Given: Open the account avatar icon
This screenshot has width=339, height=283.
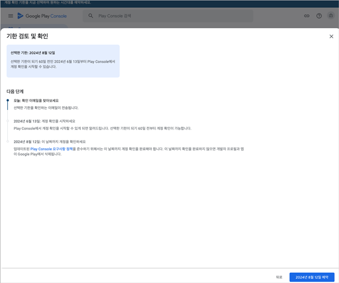Looking at the screenshot, I should [x=331, y=16].
